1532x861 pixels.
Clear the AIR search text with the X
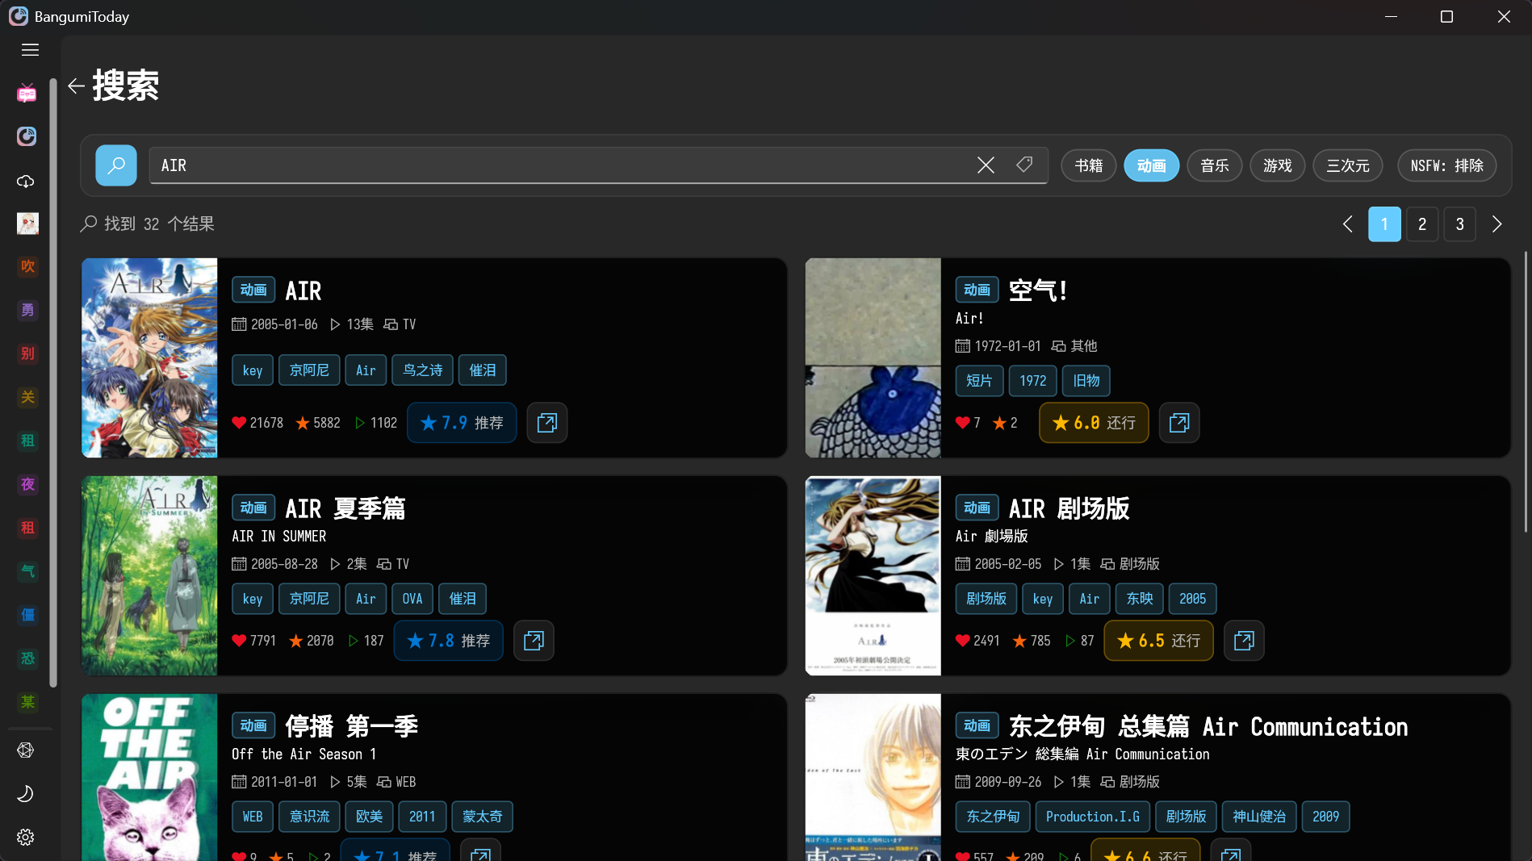[x=986, y=165]
